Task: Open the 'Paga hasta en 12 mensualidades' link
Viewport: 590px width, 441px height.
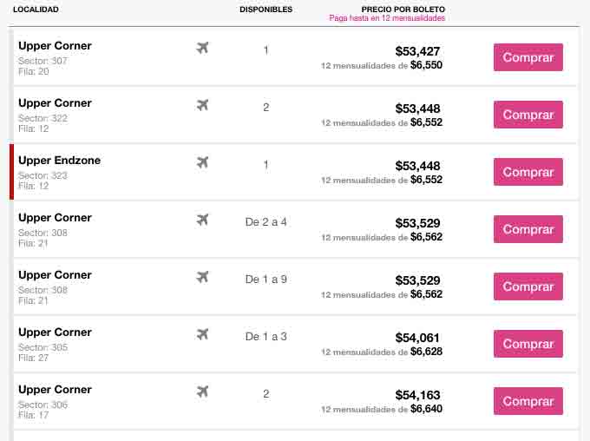Action: pyautogui.click(x=387, y=18)
